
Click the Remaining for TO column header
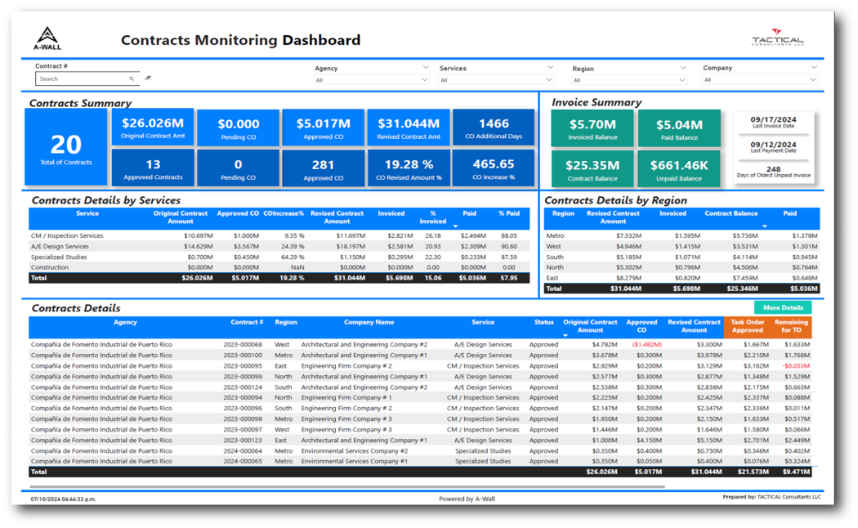[x=791, y=326]
